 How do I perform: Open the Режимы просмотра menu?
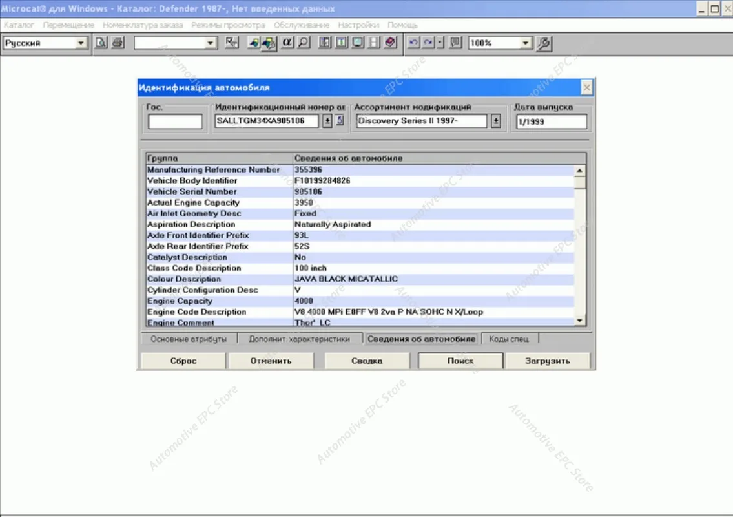point(228,25)
